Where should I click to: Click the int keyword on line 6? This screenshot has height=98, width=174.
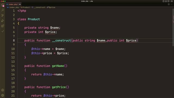pyautogui.click(x=41, y=32)
